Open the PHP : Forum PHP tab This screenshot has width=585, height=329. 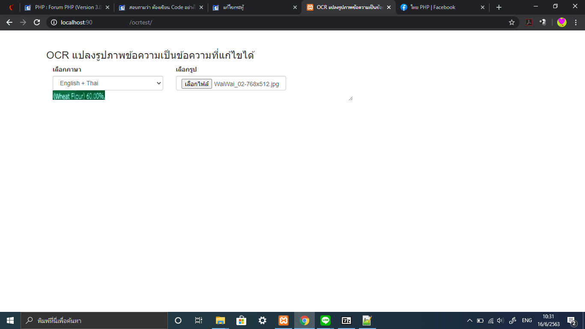pos(67,7)
